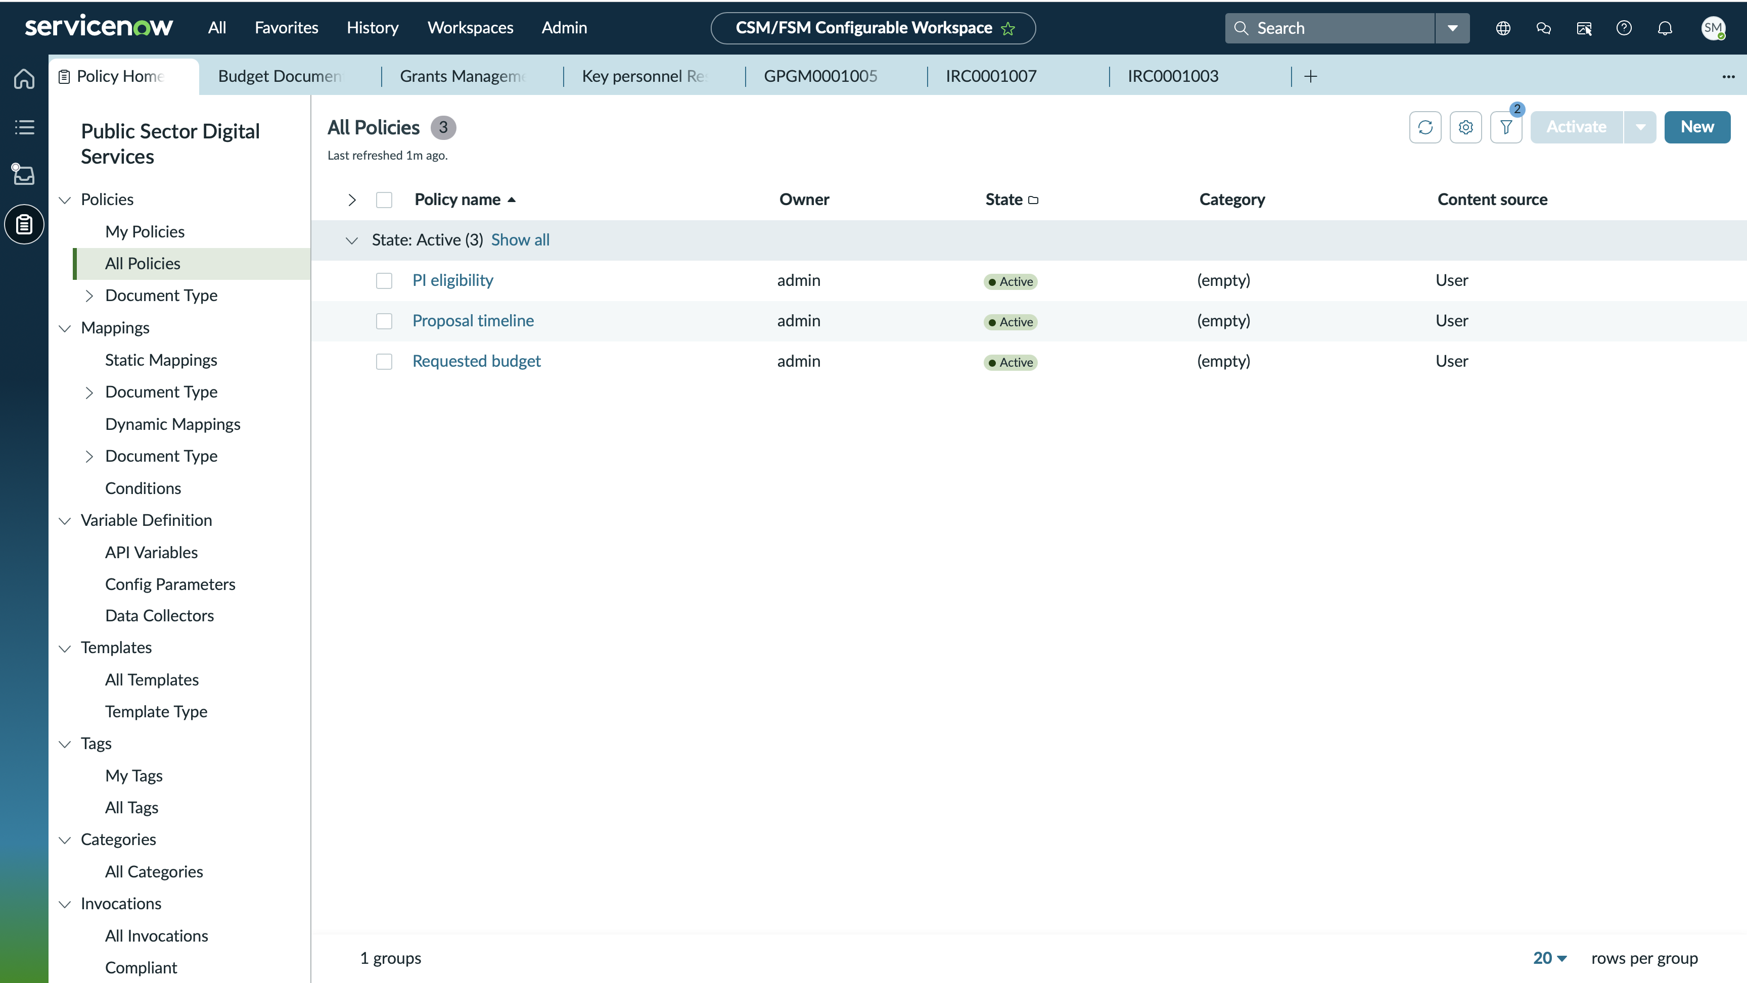Viewport: 1747px width, 983px height.
Task: Collapse the Mappings tree section
Action: (x=64, y=328)
